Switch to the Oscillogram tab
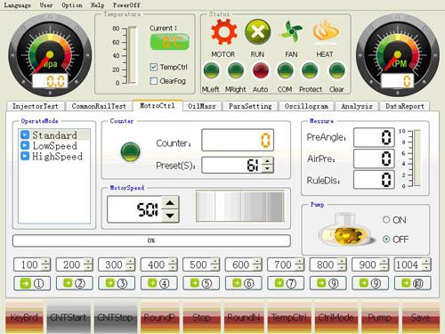Screen dimensions: 445x334 coord(306,106)
